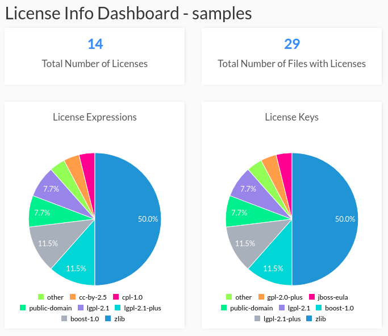Toggle public-domain legend swatch in License Keys

224,308
